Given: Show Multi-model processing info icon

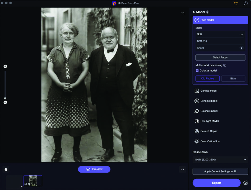Looking at the screenshot, I should pos(225,65).
